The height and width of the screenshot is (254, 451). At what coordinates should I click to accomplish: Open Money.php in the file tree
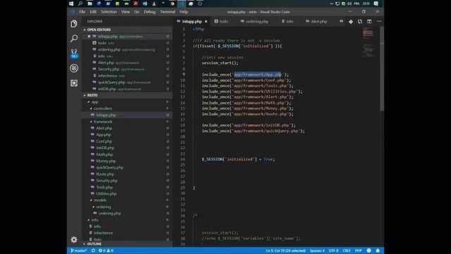click(x=106, y=161)
